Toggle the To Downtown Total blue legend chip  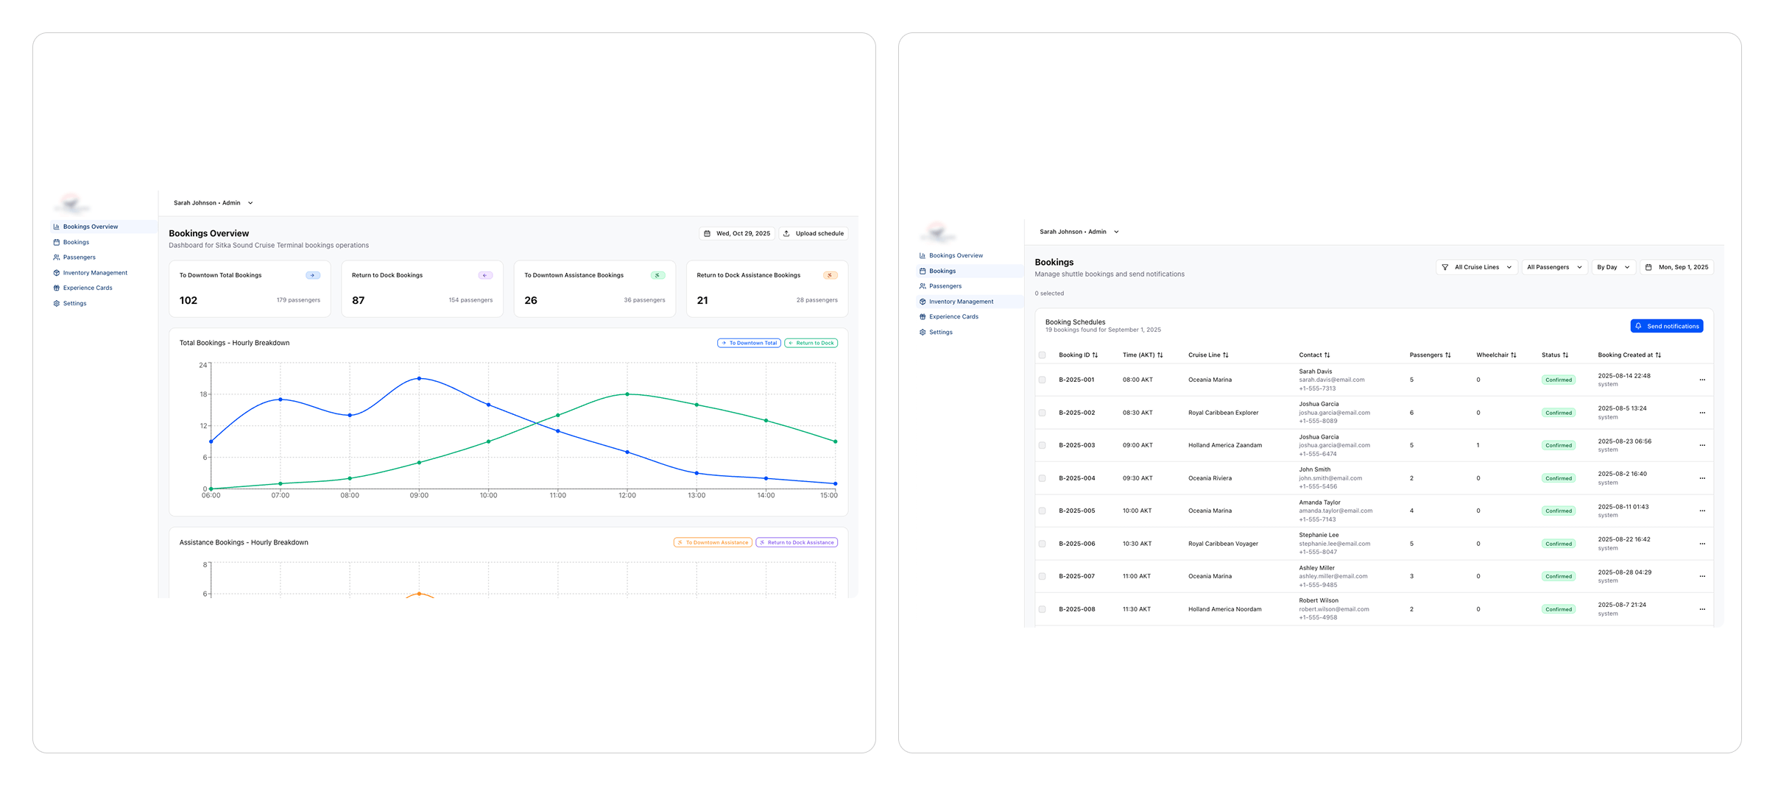[x=749, y=343]
